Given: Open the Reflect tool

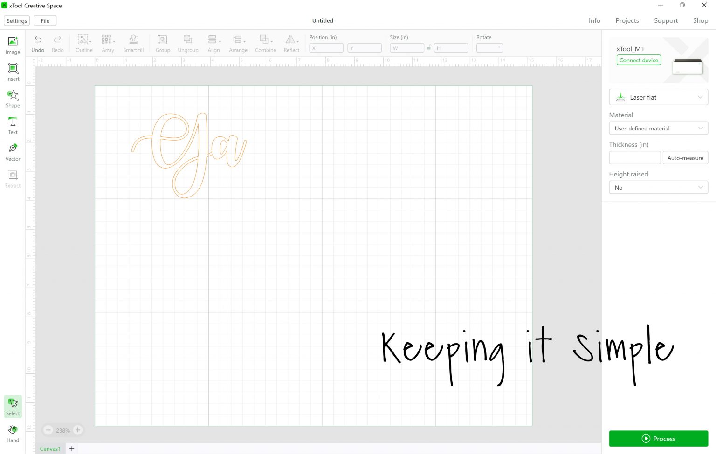Looking at the screenshot, I should [291, 43].
